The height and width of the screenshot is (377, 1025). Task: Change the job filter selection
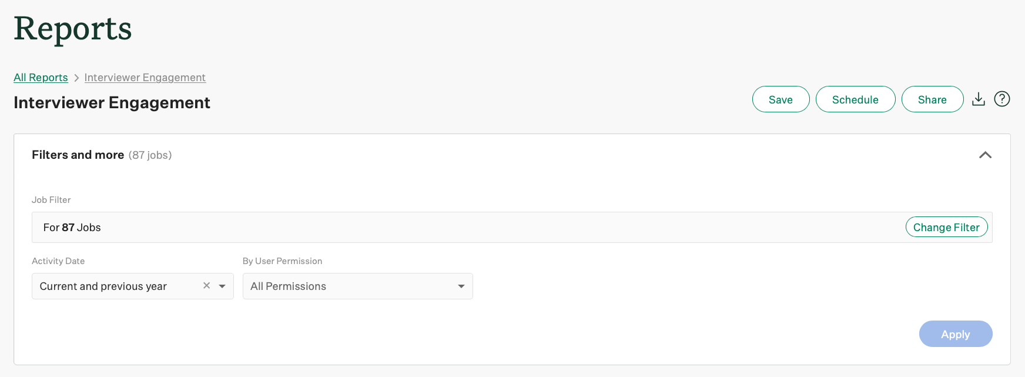point(946,226)
